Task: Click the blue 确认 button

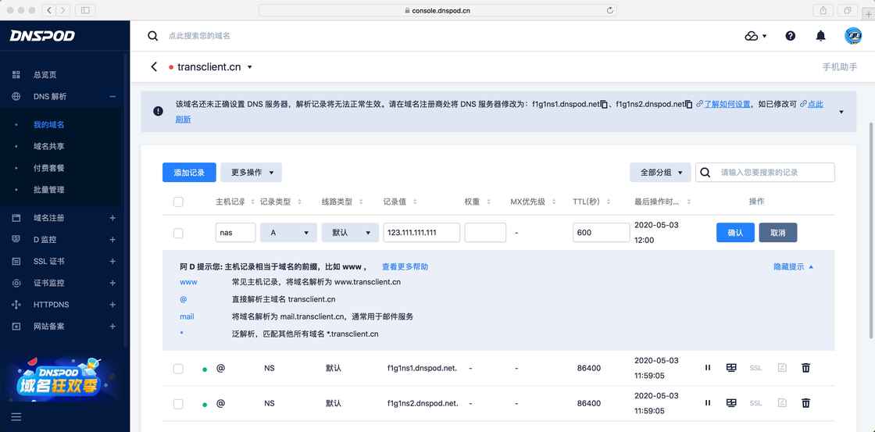Action: click(x=735, y=233)
